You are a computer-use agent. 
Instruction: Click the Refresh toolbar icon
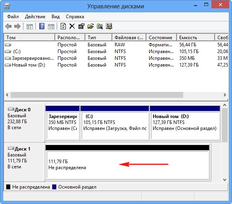63,26
